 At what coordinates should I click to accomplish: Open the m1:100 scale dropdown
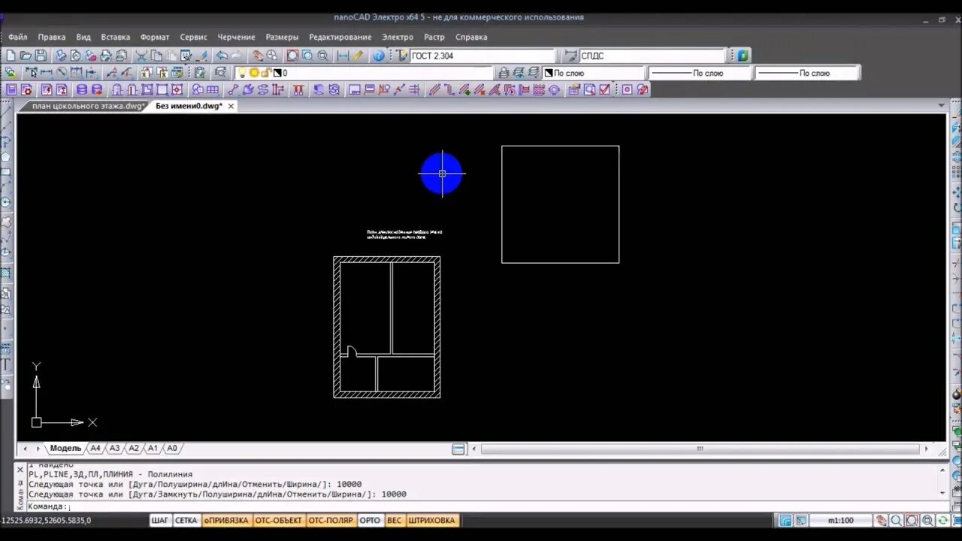click(x=842, y=520)
